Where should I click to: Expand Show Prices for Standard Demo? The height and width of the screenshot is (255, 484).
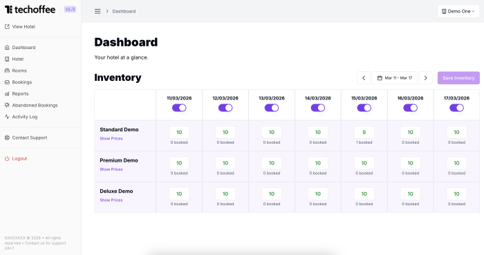[x=111, y=138]
